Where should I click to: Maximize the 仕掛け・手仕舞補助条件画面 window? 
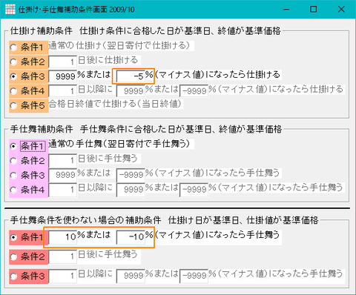(314, 10)
